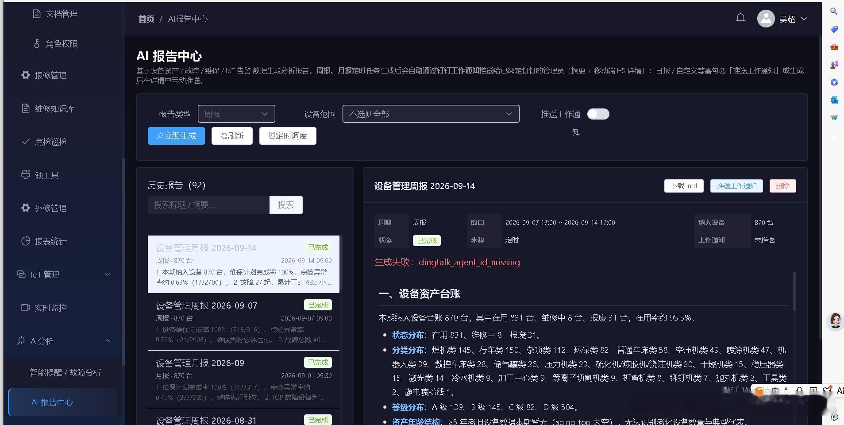Click the 报表统计 pie chart icon
Viewport: 844px width, 425px height.
coord(26,241)
